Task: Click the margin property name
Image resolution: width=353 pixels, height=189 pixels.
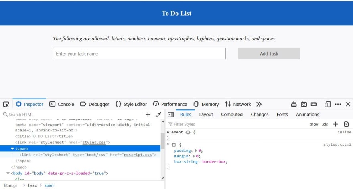Action: [182, 156]
